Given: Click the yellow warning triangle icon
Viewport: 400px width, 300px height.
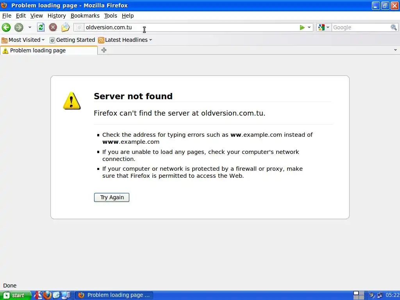Looking at the screenshot, I should 72,101.
